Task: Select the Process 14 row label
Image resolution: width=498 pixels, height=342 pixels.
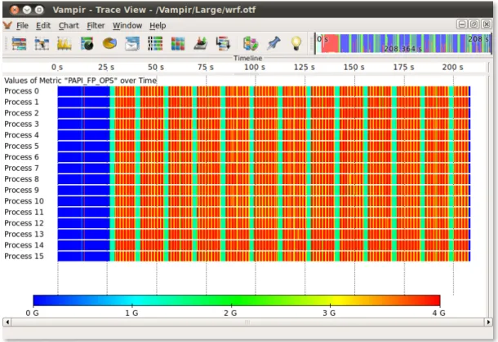Action: [x=24, y=245]
